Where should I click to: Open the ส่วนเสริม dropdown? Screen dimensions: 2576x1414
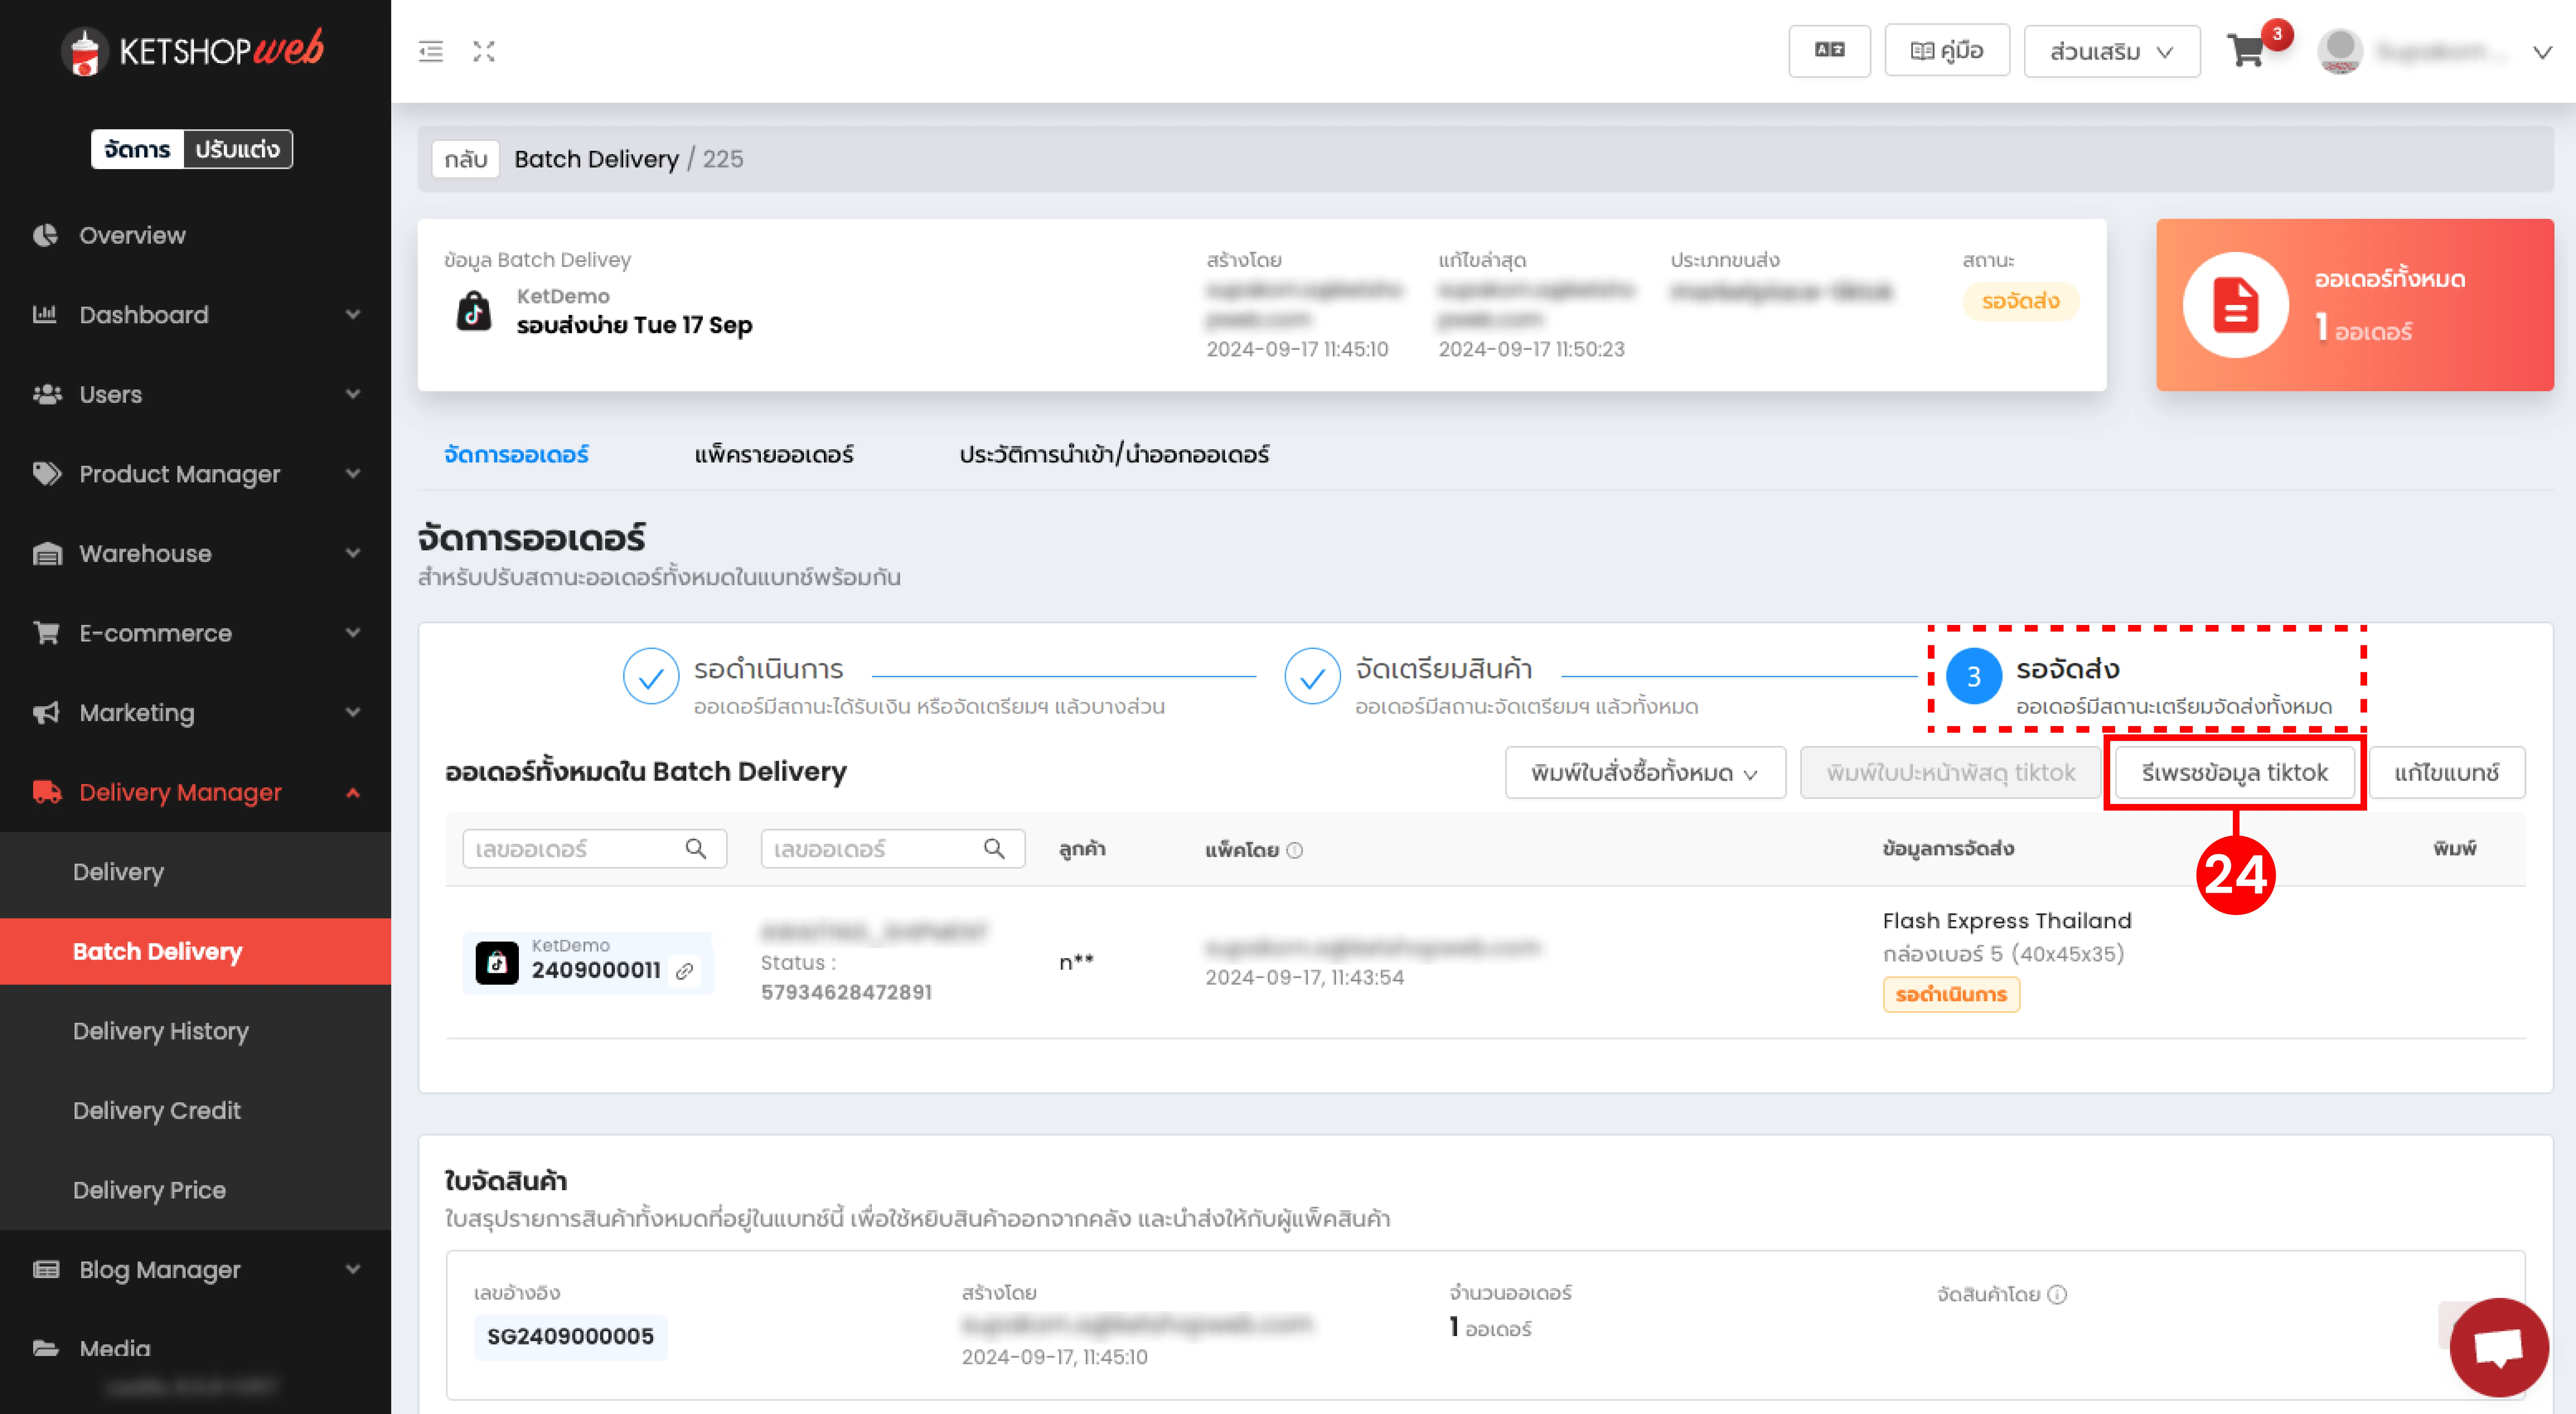click(x=2112, y=51)
